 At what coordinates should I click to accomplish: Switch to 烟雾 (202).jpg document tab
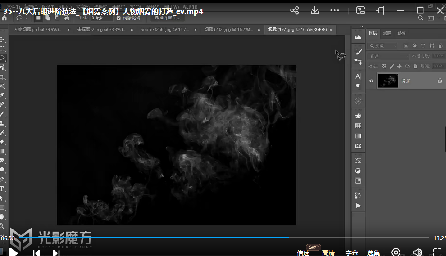tap(228, 30)
